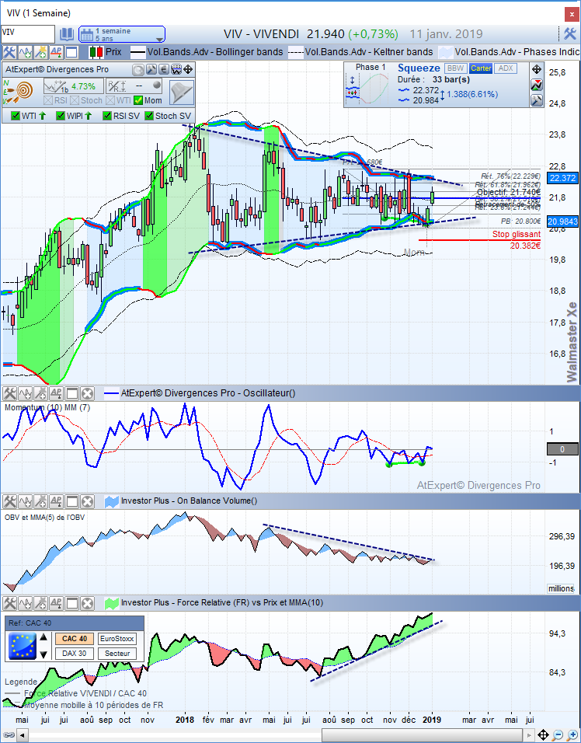Close the Divergences Oscillateur indicator panel
The image size is (581, 743).
[x=87, y=393]
